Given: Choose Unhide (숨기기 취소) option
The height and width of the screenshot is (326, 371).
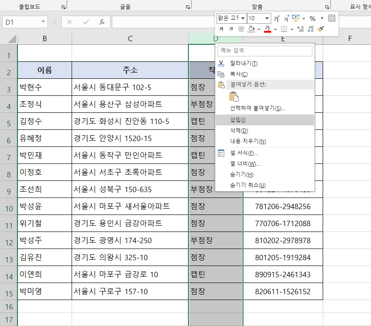Looking at the screenshot, I should (265, 185).
